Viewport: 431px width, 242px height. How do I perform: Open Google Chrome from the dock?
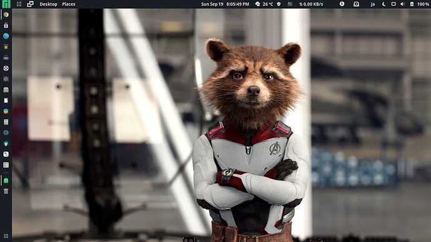pyautogui.click(x=6, y=14)
